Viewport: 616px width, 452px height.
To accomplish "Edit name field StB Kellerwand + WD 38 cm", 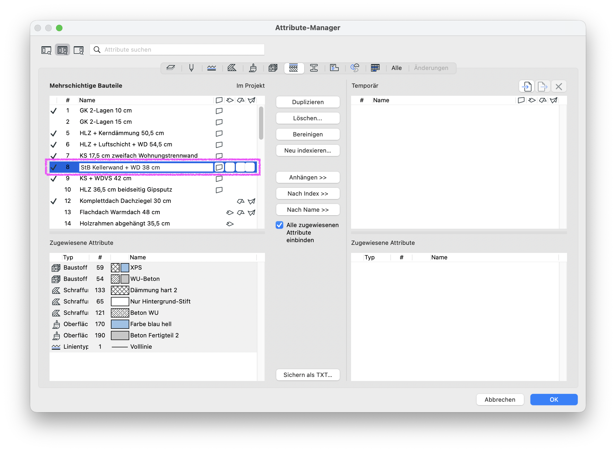I will pos(146,167).
